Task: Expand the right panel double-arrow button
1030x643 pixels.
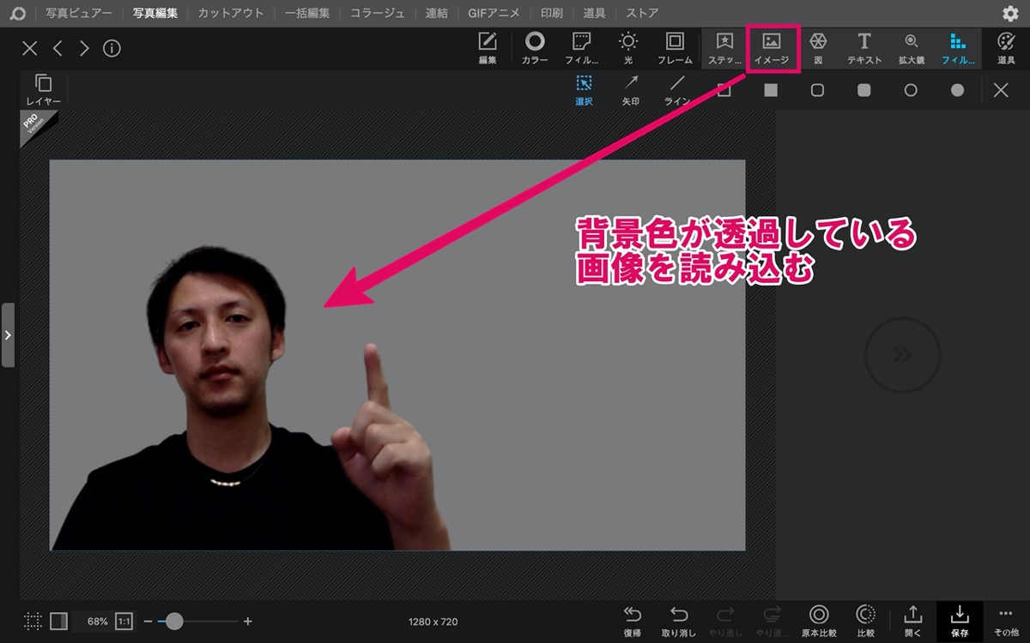Action: coord(903,355)
